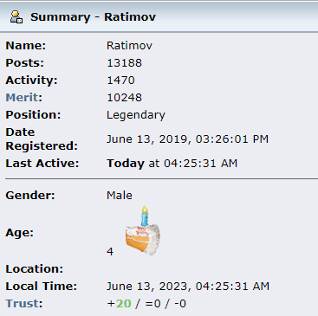Click the 'Last Active:' label
Screen dimensions: 318x316
click(x=42, y=164)
